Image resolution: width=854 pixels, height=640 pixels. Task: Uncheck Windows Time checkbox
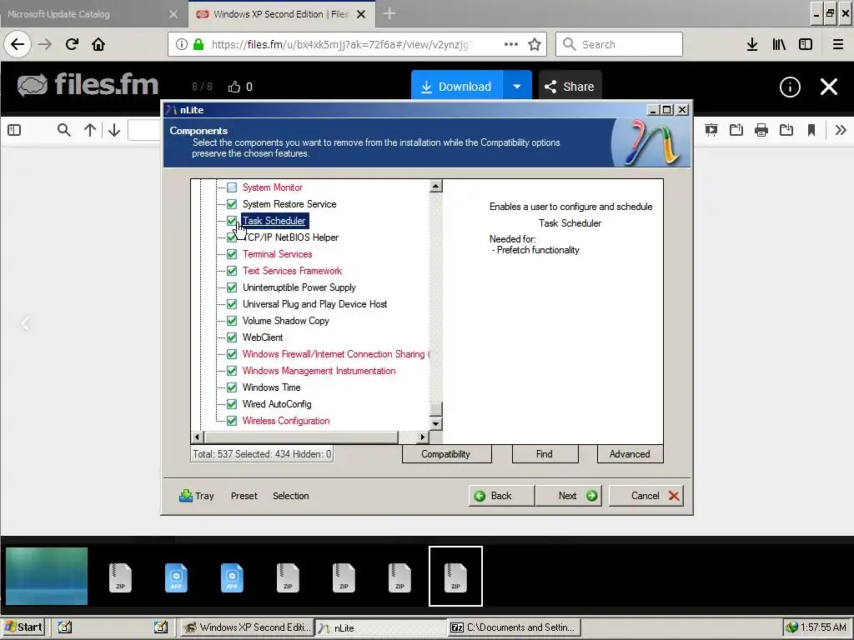(232, 387)
